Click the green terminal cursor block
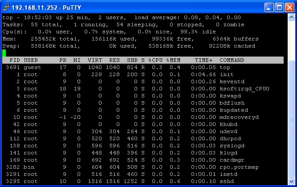 click(x=4, y=53)
